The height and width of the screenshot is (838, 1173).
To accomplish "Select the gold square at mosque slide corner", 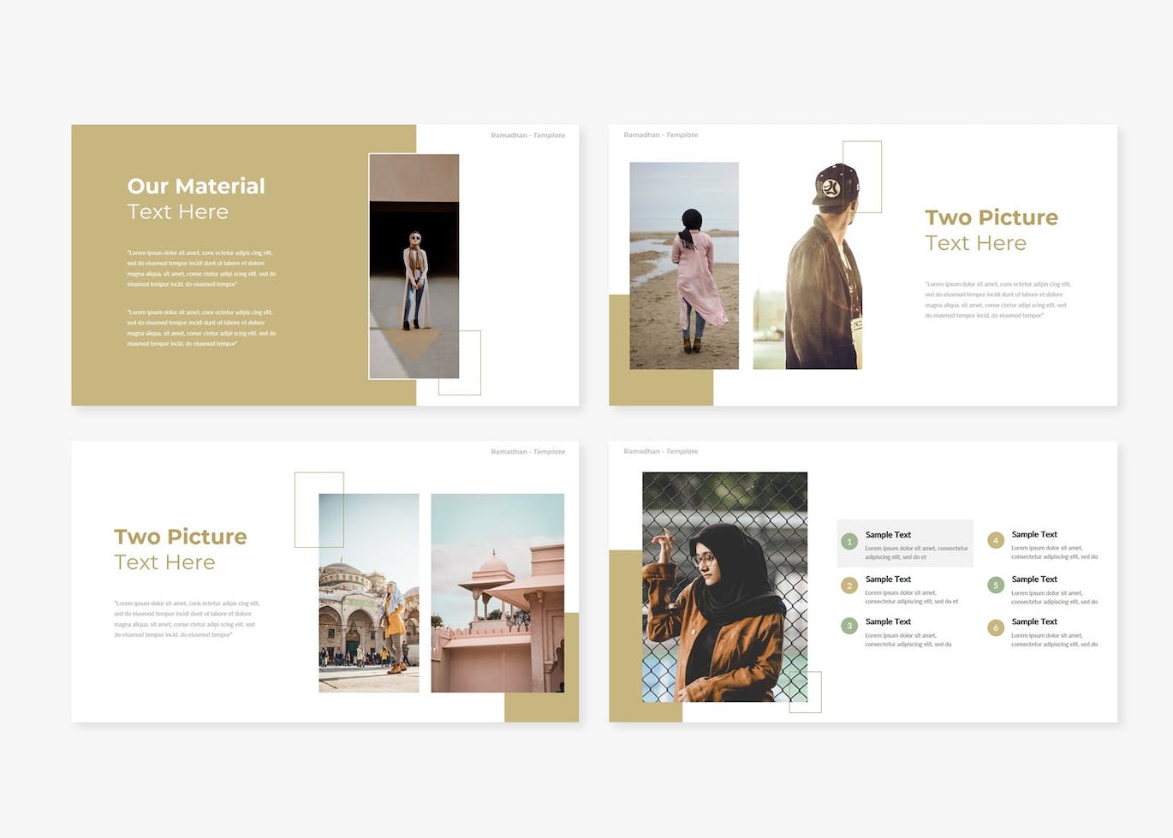I will click(541, 707).
